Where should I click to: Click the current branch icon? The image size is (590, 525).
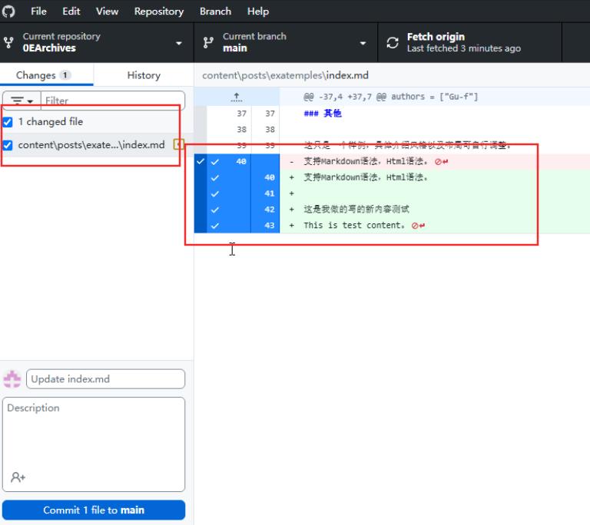[x=207, y=43]
